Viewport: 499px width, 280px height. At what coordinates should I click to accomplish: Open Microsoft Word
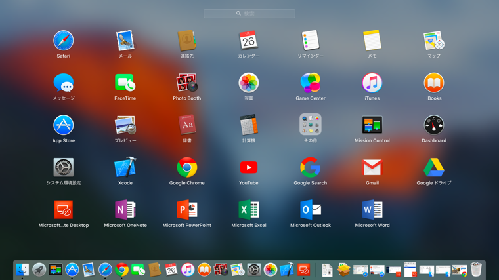[372, 210]
